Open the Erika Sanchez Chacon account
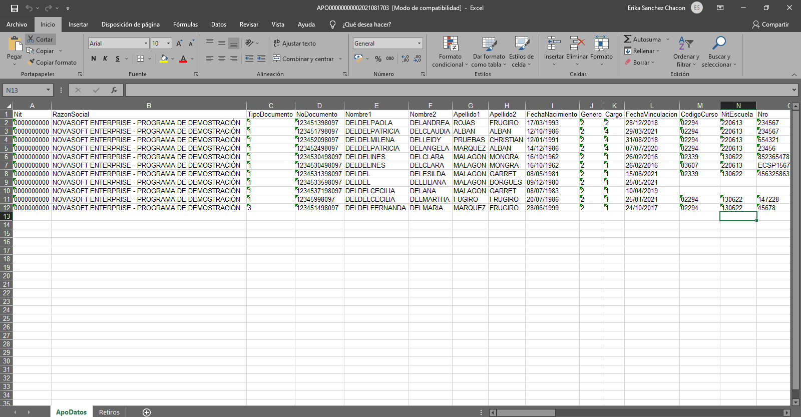Image resolution: width=801 pixels, height=417 pixels. click(x=665, y=8)
